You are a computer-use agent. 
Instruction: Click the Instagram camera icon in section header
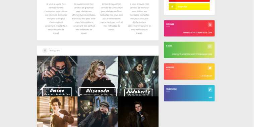pos(45,51)
